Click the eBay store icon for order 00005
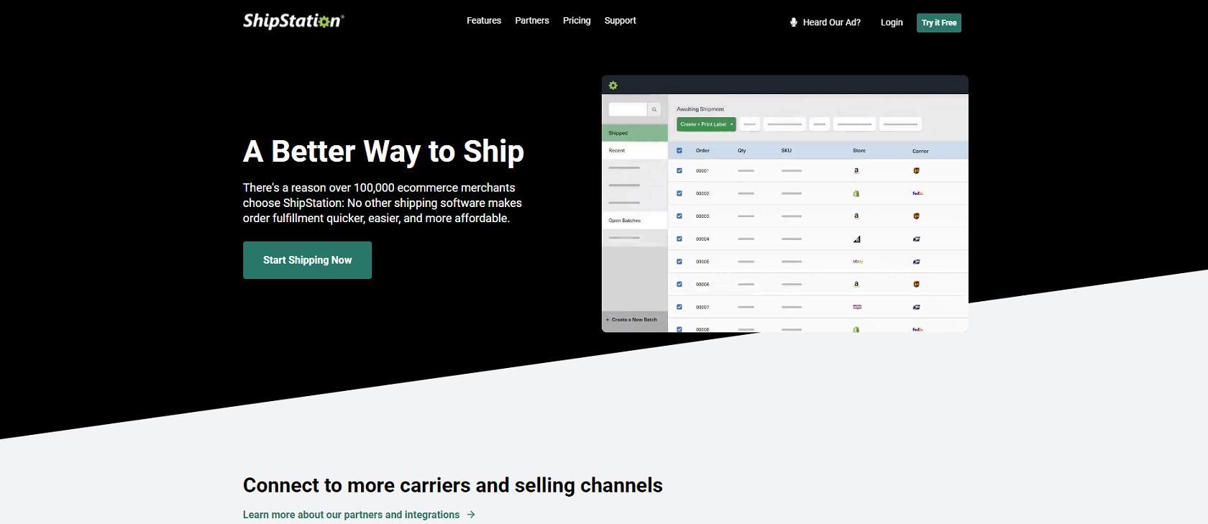The height and width of the screenshot is (524, 1208). [858, 262]
